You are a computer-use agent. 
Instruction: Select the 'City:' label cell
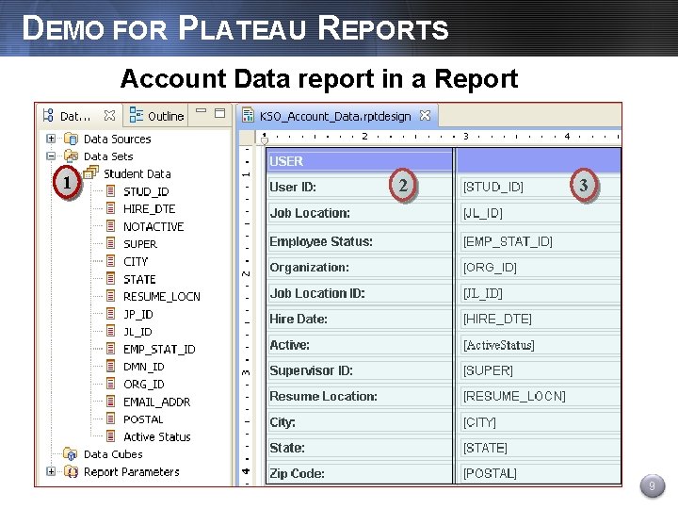pos(360,422)
